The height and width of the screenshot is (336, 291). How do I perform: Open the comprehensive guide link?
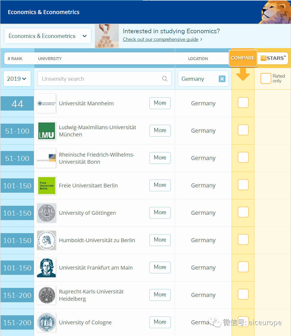pos(160,39)
